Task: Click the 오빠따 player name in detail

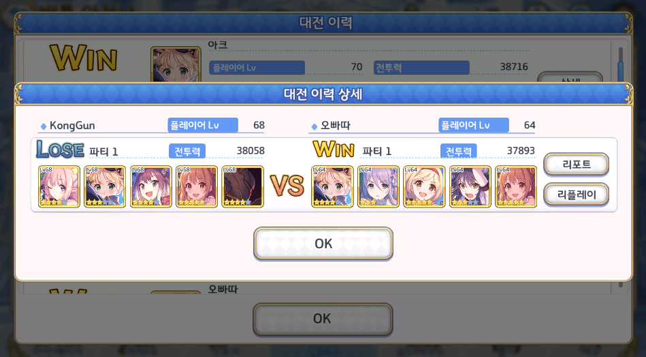Action: coord(336,125)
